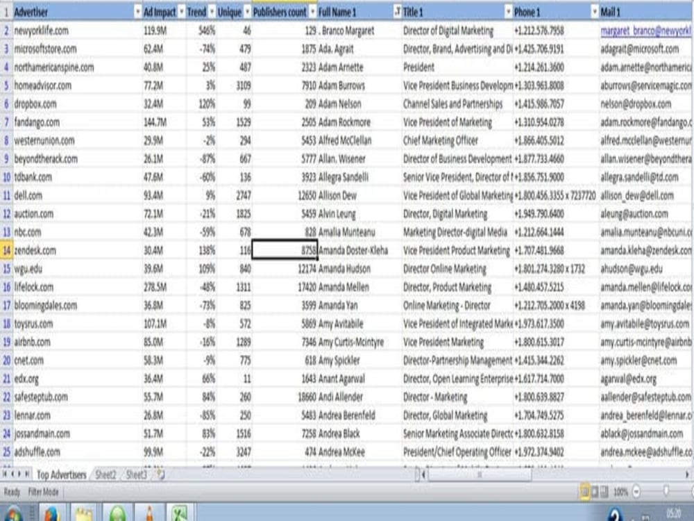Open the Publishers count filter dropdown

[313, 12]
